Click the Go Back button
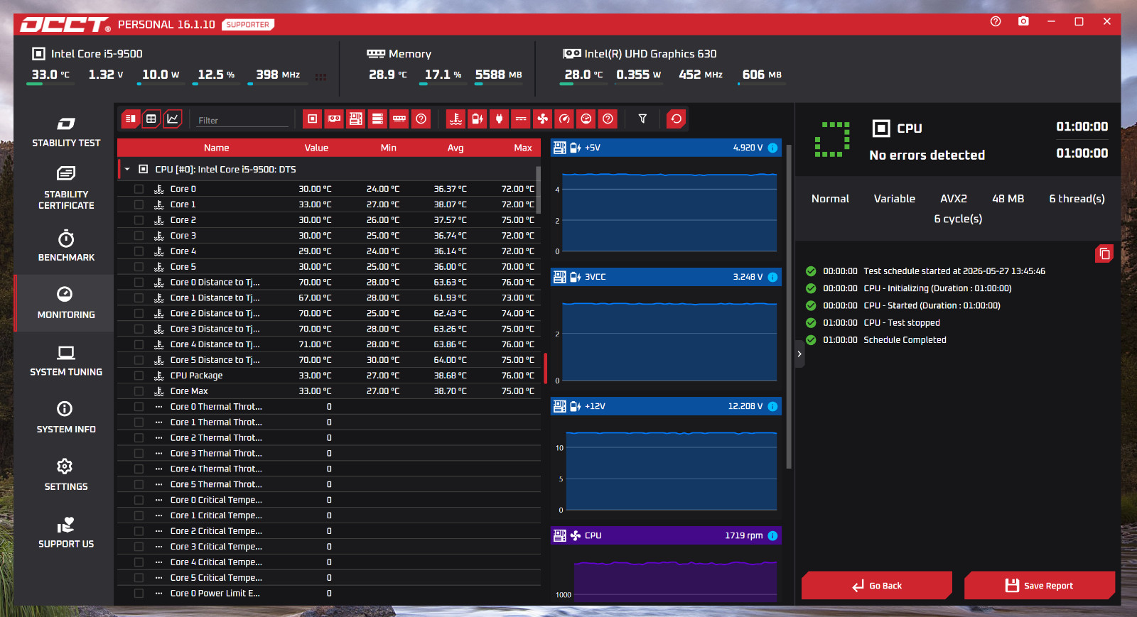Image resolution: width=1137 pixels, height=617 pixels. click(877, 586)
